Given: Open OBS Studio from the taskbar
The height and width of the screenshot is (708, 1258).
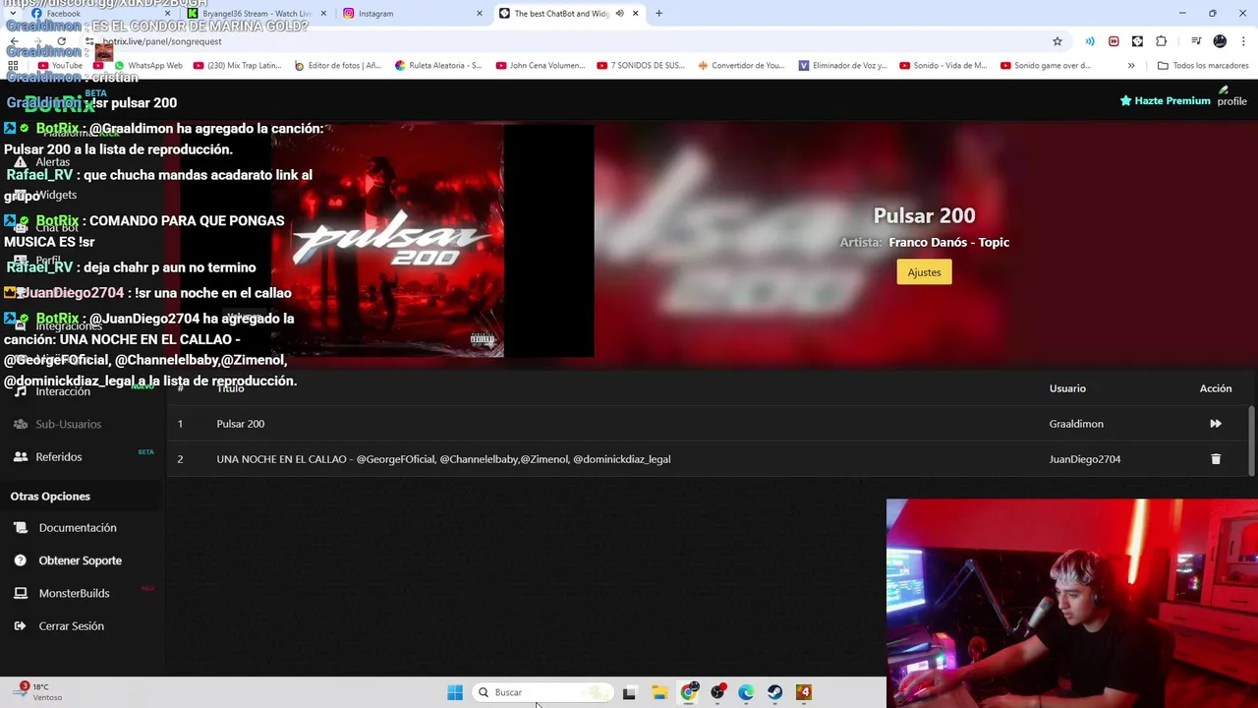Looking at the screenshot, I should pyautogui.click(x=718, y=692).
